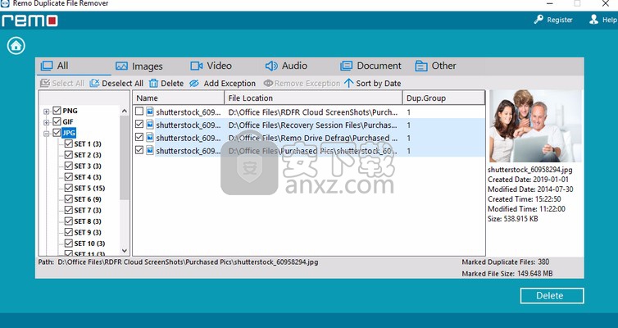Select SET 8 (3) tree item
The width and height of the screenshot is (618, 328).
[x=88, y=221]
